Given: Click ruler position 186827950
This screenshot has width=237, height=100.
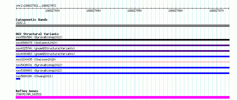Looking at the screenshot, I should coord(135,11).
